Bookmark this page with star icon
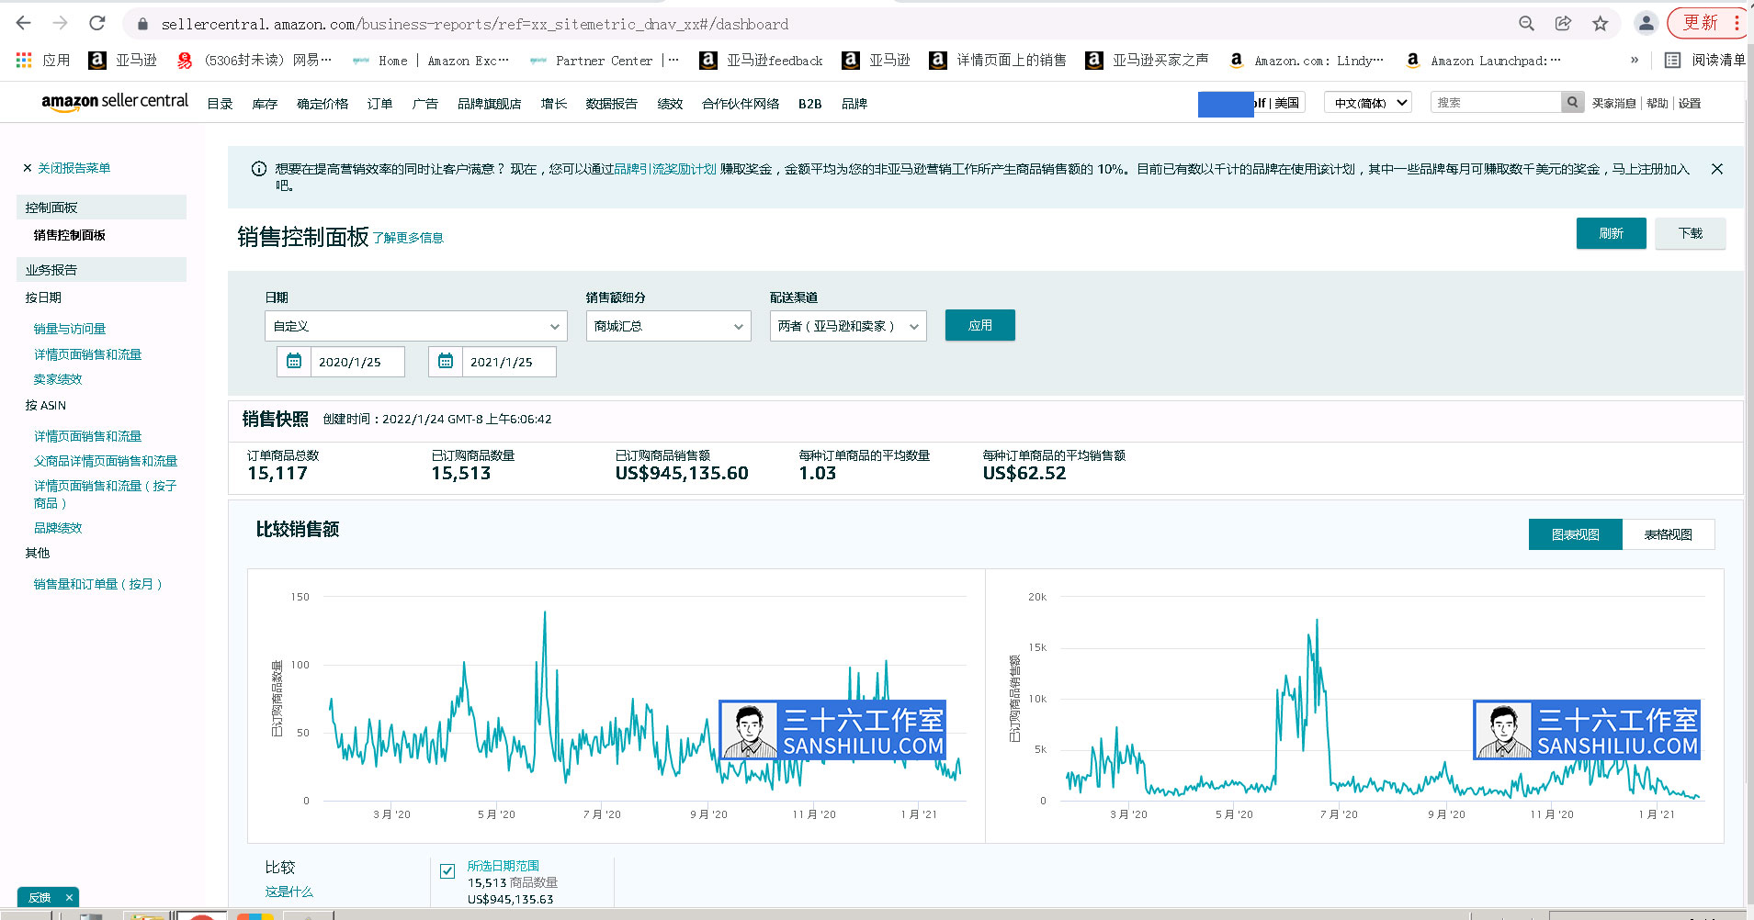This screenshot has height=920, width=1754. pyautogui.click(x=1601, y=24)
